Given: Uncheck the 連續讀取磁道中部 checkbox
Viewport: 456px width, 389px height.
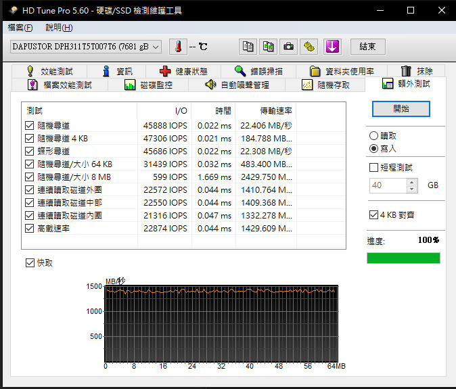Looking at the screenshot, I should tap(29, 203).
